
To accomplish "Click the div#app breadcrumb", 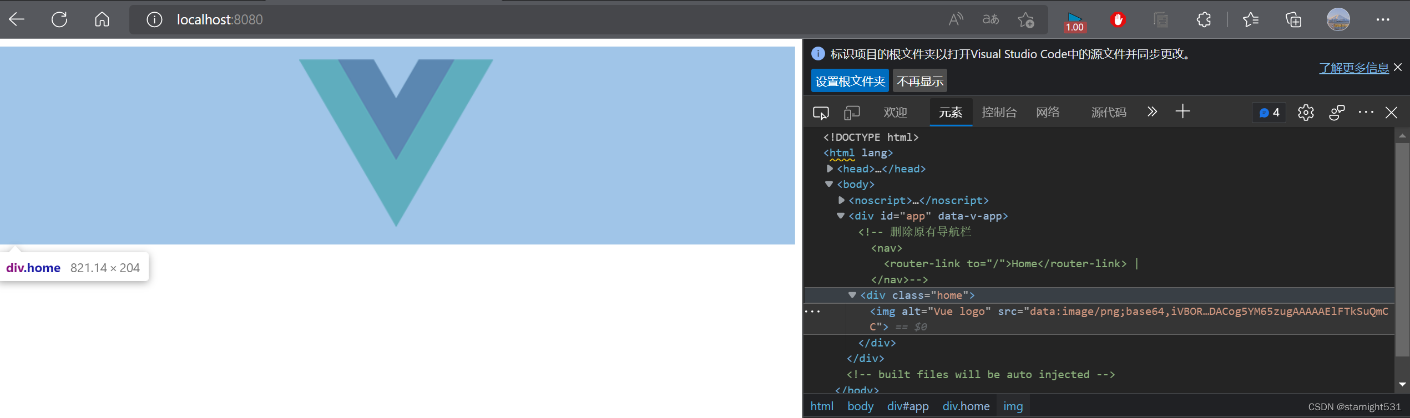I will point(908,406).
